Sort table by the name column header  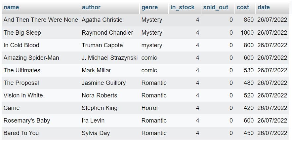(x=11, y=7)
